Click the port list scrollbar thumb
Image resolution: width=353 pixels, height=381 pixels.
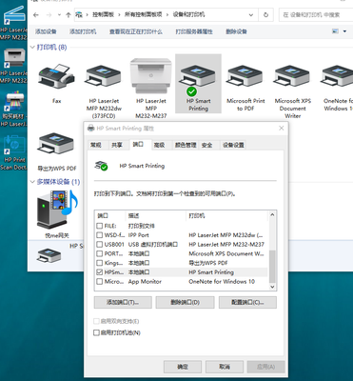point(272,267)
